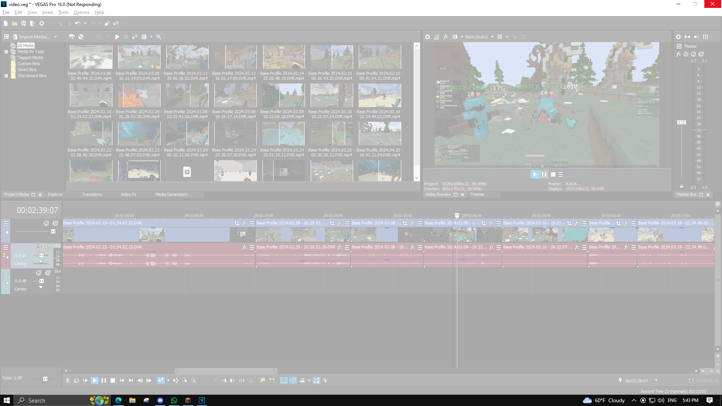The height and width of the screenshot is (406, 722).
Task: Click Import Media button in Project Media
Action: tap(31, 37)
